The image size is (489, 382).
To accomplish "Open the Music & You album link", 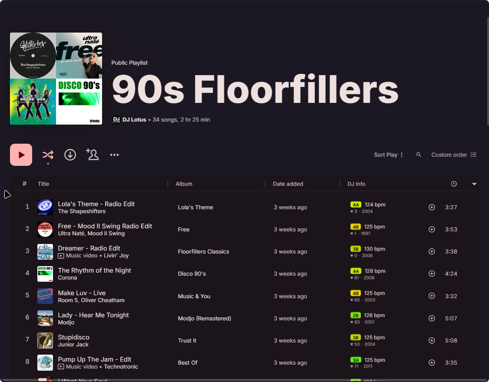I will pos(194,296).
